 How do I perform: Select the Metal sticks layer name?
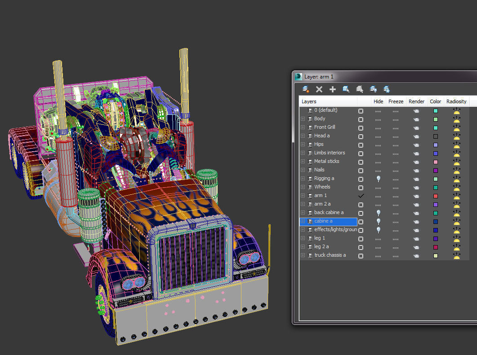(x=326, y=161)
